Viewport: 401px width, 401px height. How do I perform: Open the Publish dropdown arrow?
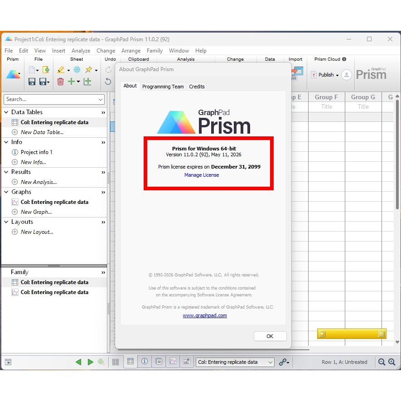[337, 75]
